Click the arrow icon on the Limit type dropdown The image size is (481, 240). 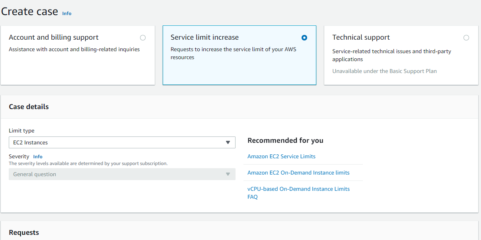(x=228, y=142)
